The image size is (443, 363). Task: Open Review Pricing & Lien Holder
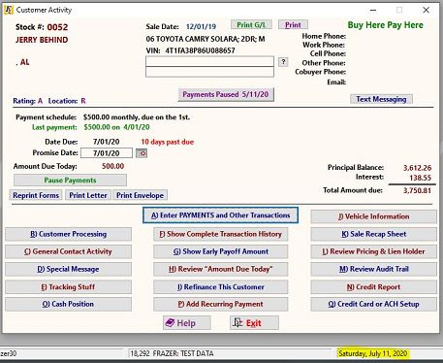pyautogui.click(x=373, y=251)
